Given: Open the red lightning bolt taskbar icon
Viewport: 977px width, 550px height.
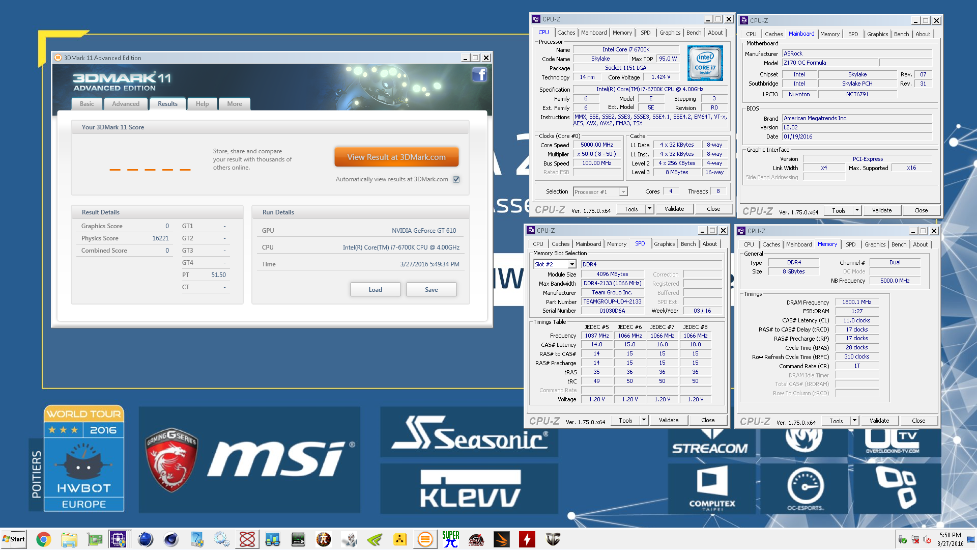Looking at the screenshot, I should point(527,539).
